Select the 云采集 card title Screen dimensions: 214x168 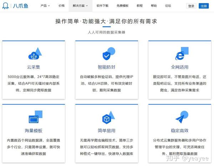pos(34,67)
